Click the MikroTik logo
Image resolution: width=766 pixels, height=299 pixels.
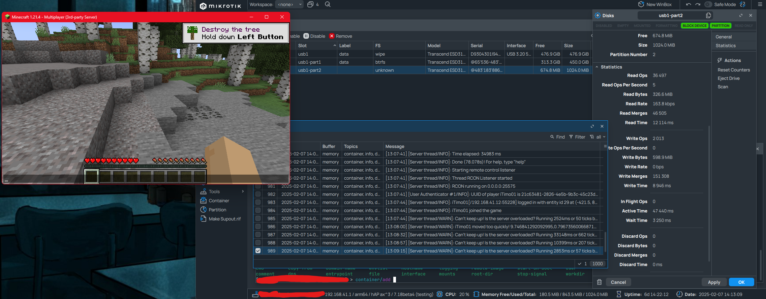221,6
